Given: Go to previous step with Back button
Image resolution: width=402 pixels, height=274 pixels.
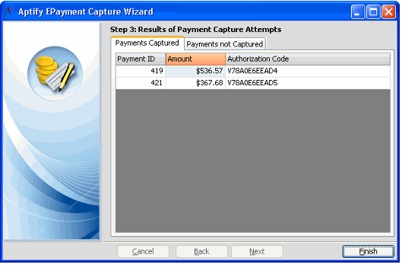Looking at the screenshot, I should (x=201, y=252).
